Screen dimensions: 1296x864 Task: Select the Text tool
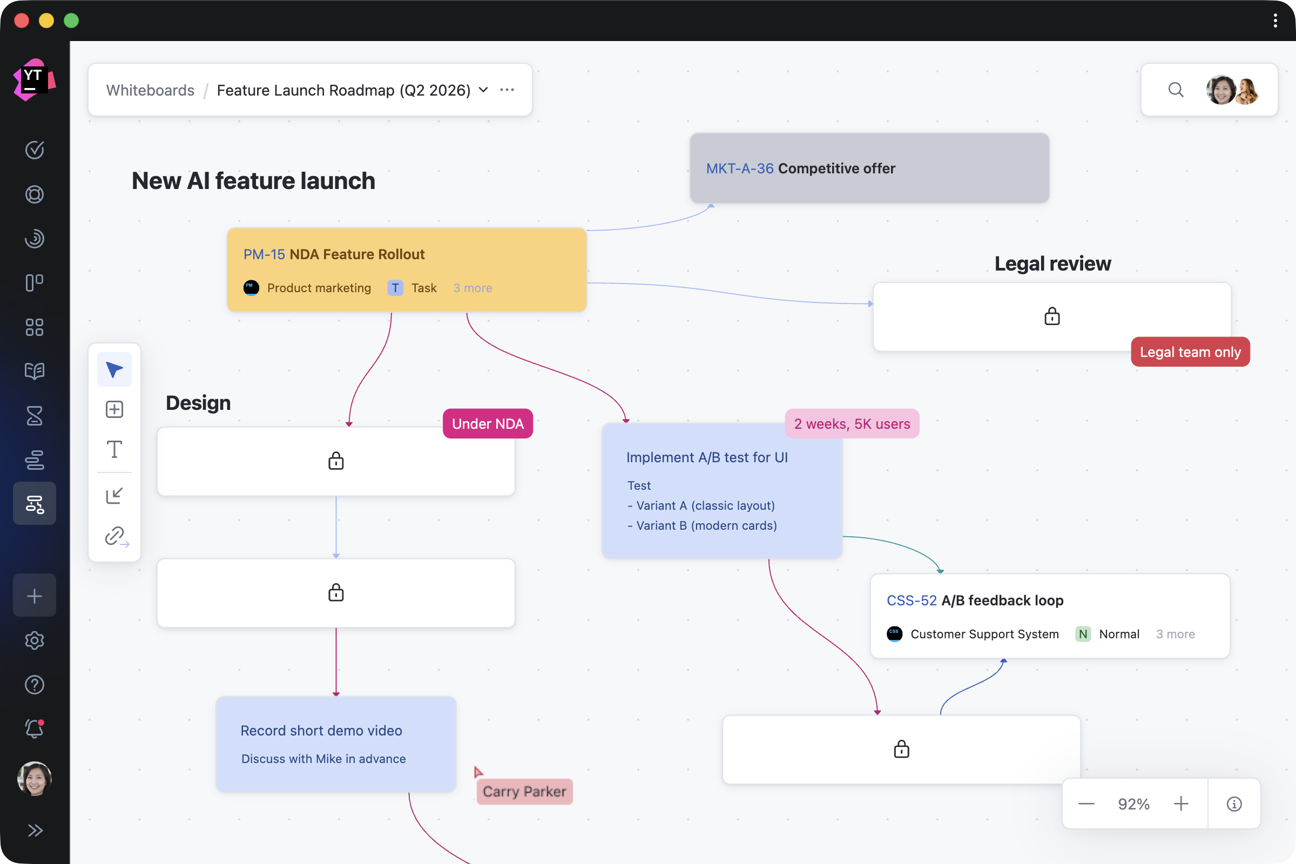coord(114,449)
